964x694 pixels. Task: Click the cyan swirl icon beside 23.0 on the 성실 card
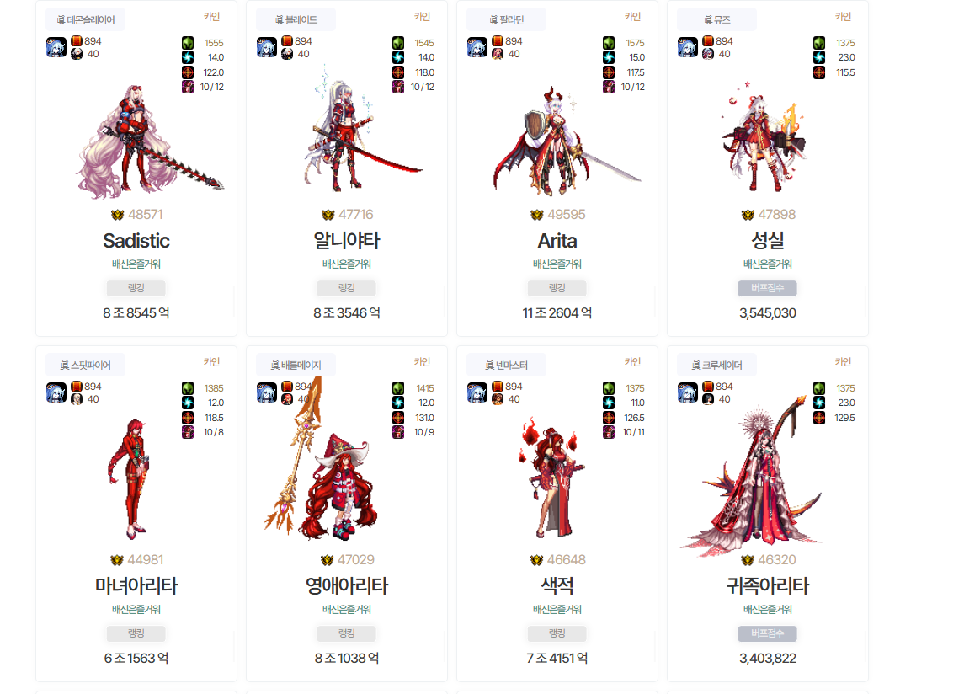[x=819, y=57]
